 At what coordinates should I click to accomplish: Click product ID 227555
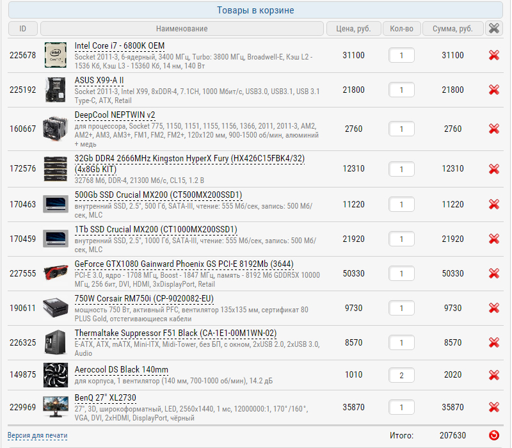click(23, 273)
